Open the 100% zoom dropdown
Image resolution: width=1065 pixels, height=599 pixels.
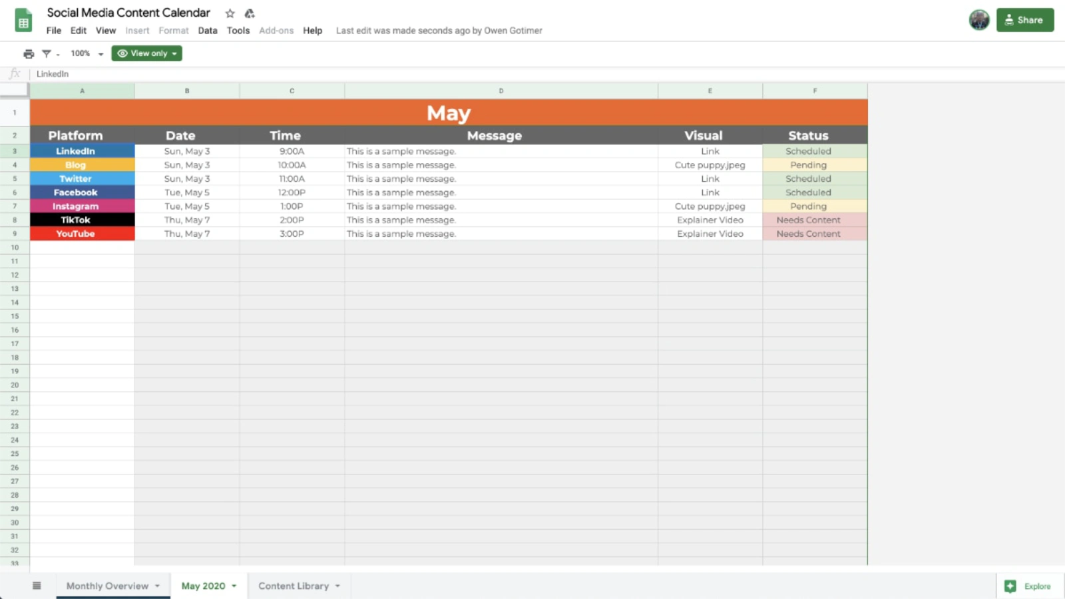click(87, 53)
